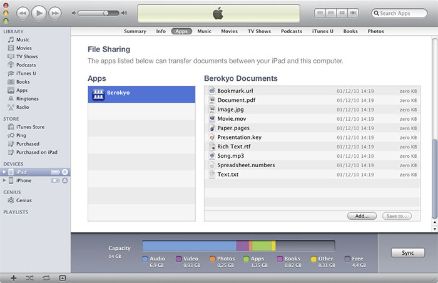Select Bookmark.url in the documents list
The height and width of the screenshot is (283, 438).
[312, 91]
